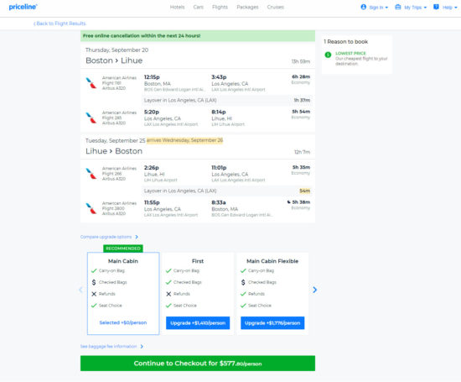461x382 pixels.
Task: Click Refunds X icon in Main Cabin
Action: [94, 294]
